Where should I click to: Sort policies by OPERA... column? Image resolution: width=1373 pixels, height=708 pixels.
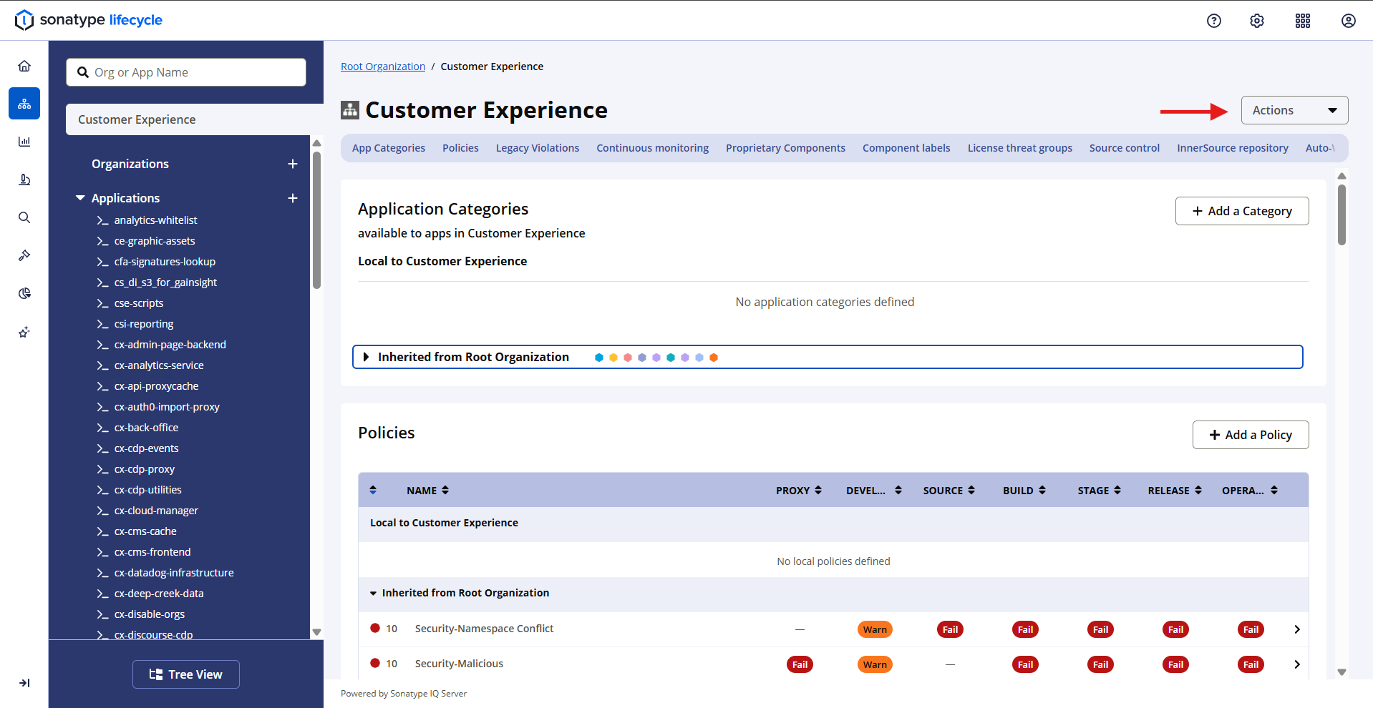tap(1250, 491)
